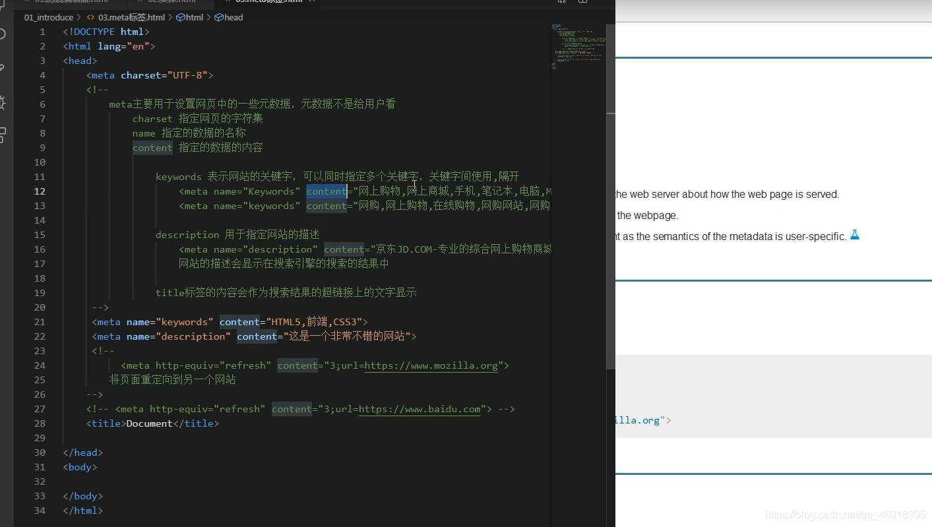Image resolution: width=932 pixels, height=527 pixels.
Task: Click the <body> tag on line 31
Action: pos(80,467)
